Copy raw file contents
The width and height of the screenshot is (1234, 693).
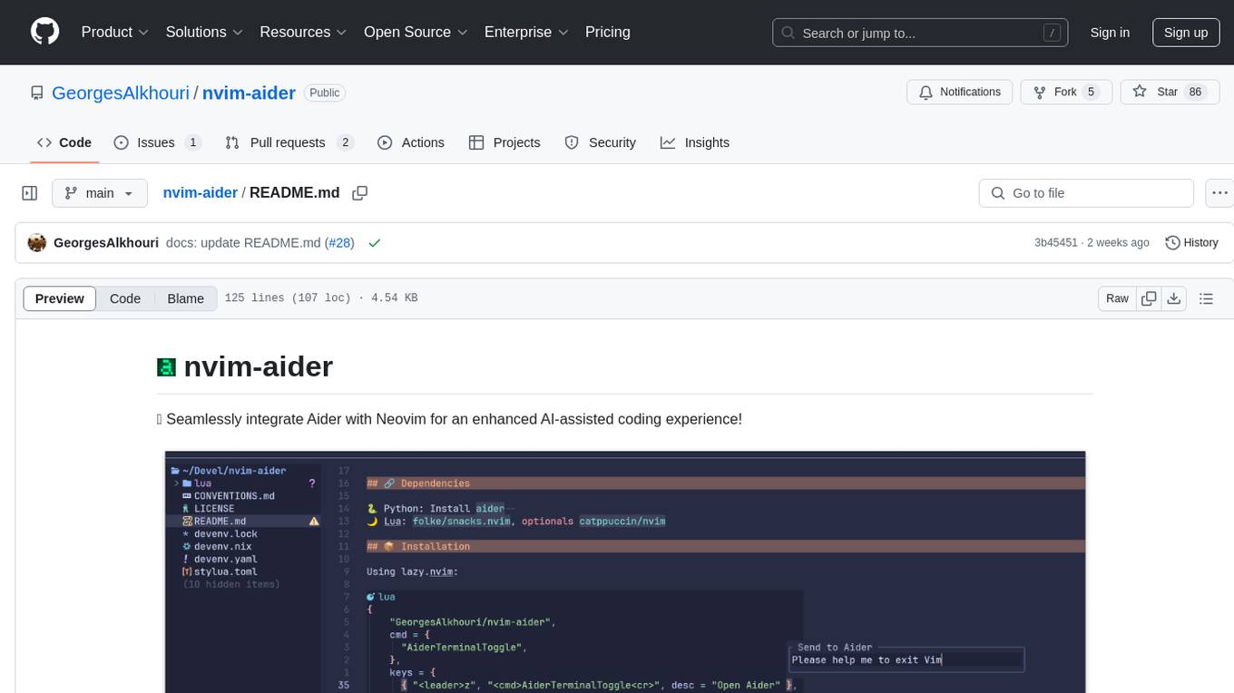coord(1149,298)
